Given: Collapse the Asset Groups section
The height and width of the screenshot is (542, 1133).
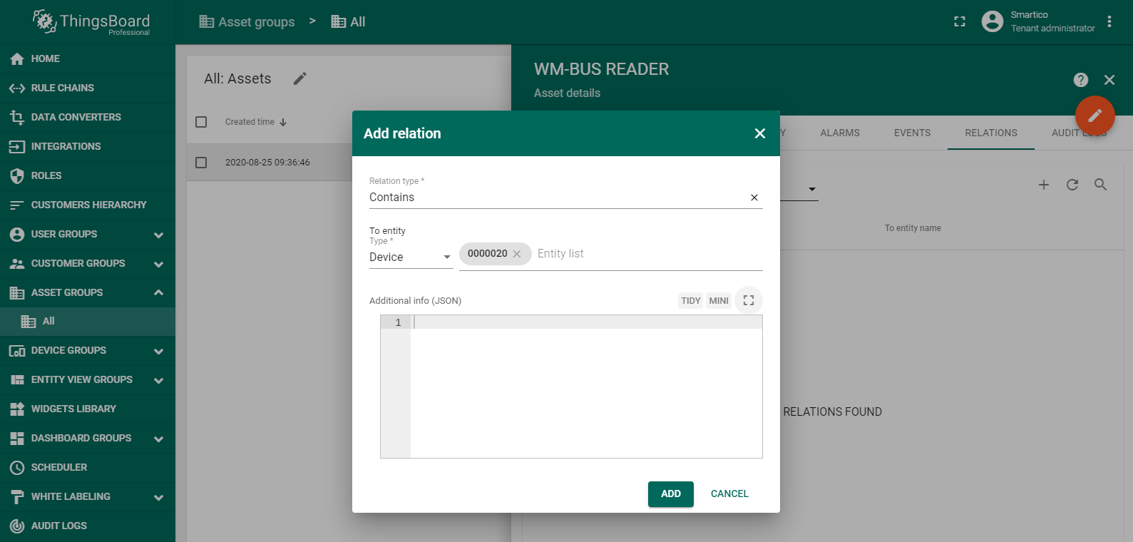Looking at the screenshot, I should pos(158,292).
